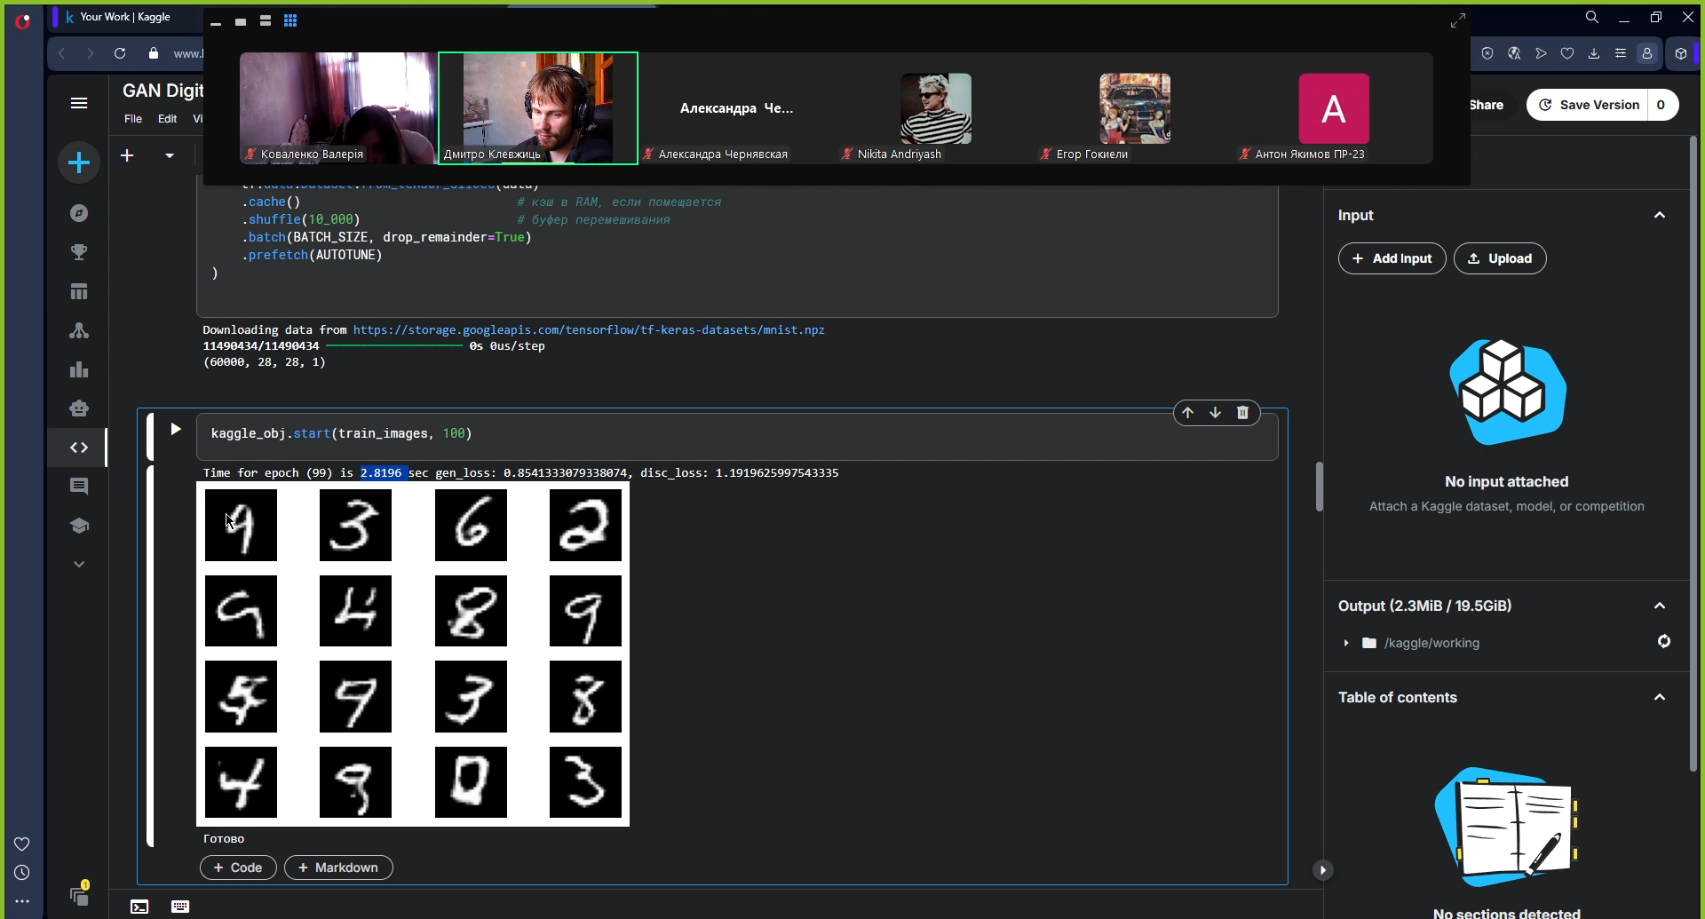Screen dimensions: 1705x919
Task: Open the Datasets table icon in the sidebar
Action: pyautogui.click(x=79, y=291)
